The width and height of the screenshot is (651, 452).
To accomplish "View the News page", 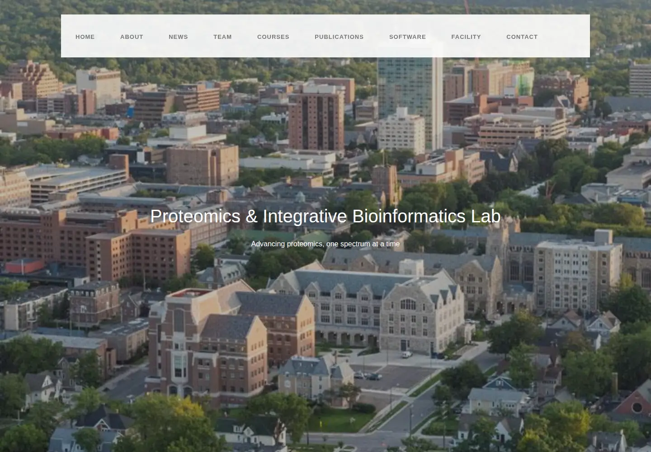I will click(x=178, y=37).
